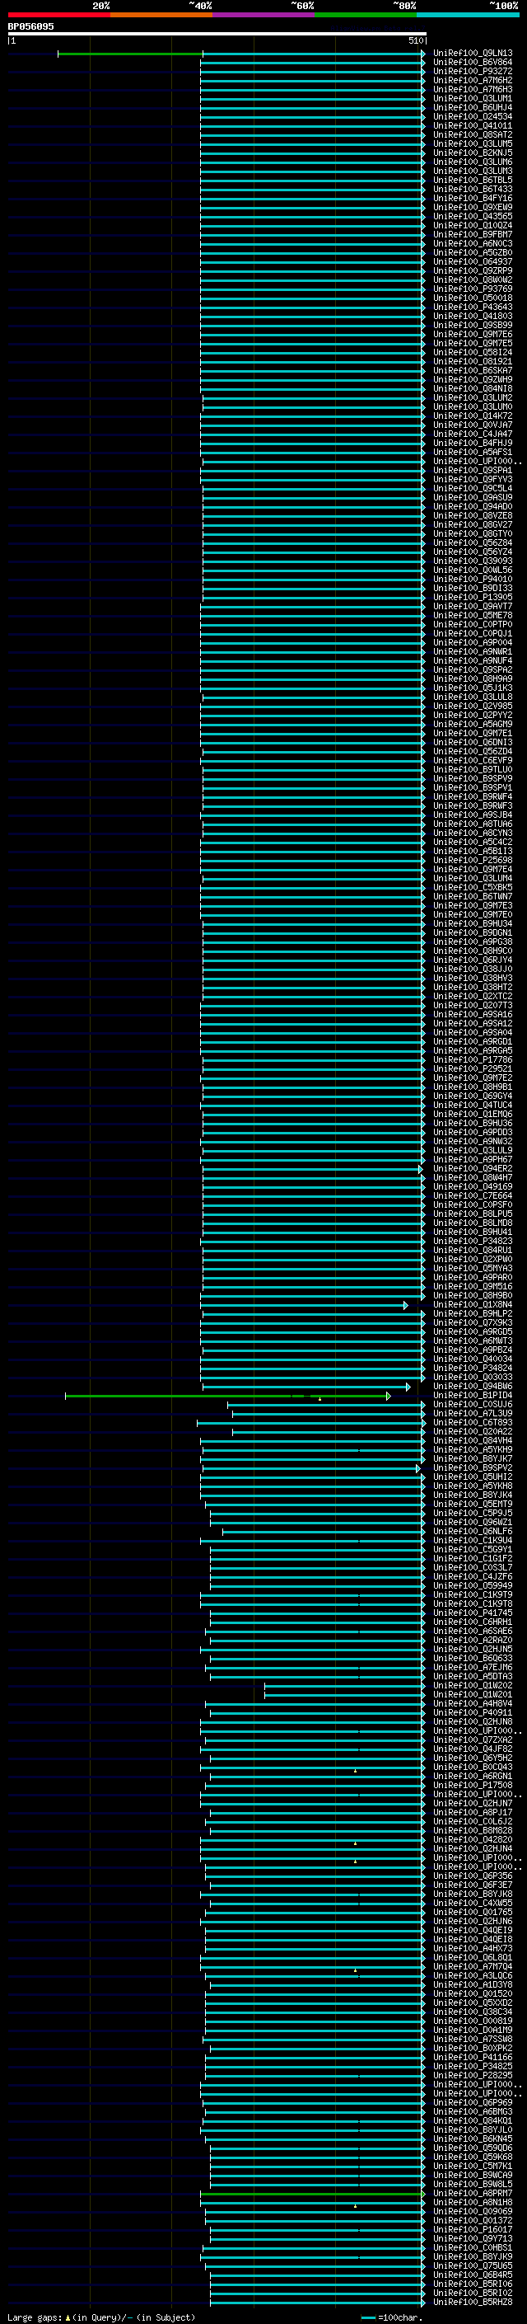The height and width of the screenshot is (2324, 527).
Task: Pick hit UniRef100_B4FY16
Action: (x=472, y=199)
